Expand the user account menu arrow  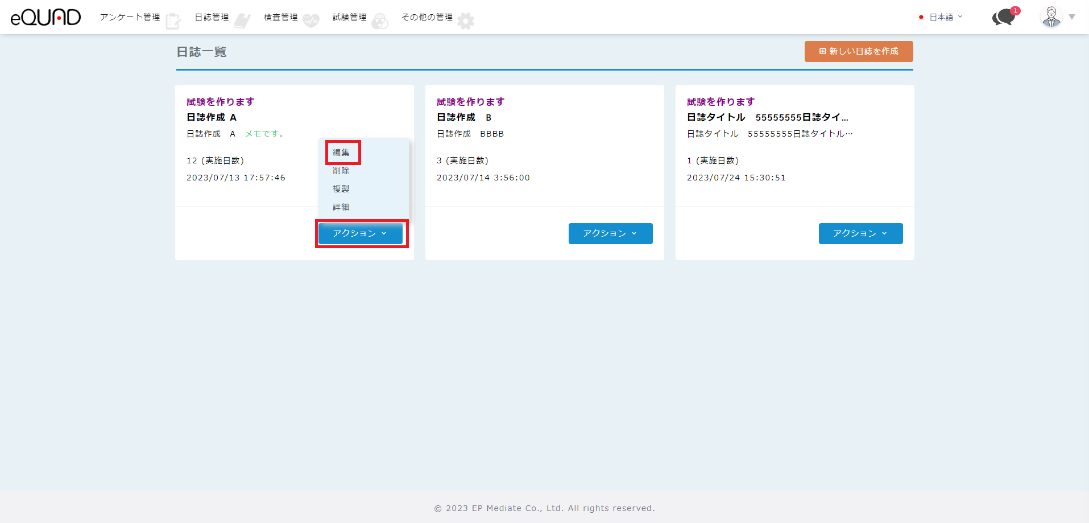coord(1072,17)
